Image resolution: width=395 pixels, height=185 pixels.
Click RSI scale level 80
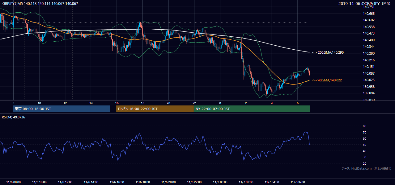[x=364, y=126]
